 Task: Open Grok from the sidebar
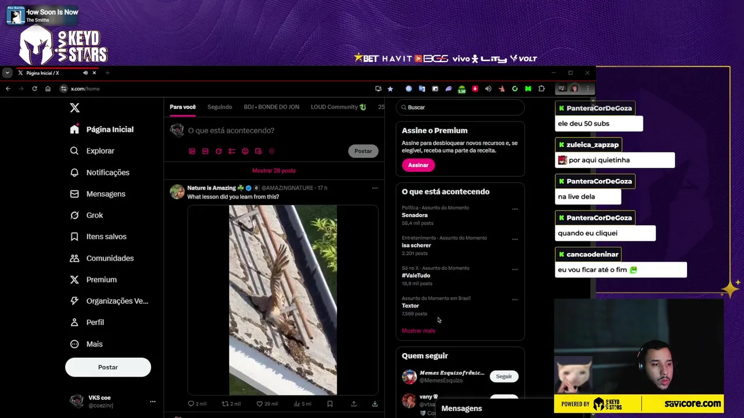click(87, 215)
